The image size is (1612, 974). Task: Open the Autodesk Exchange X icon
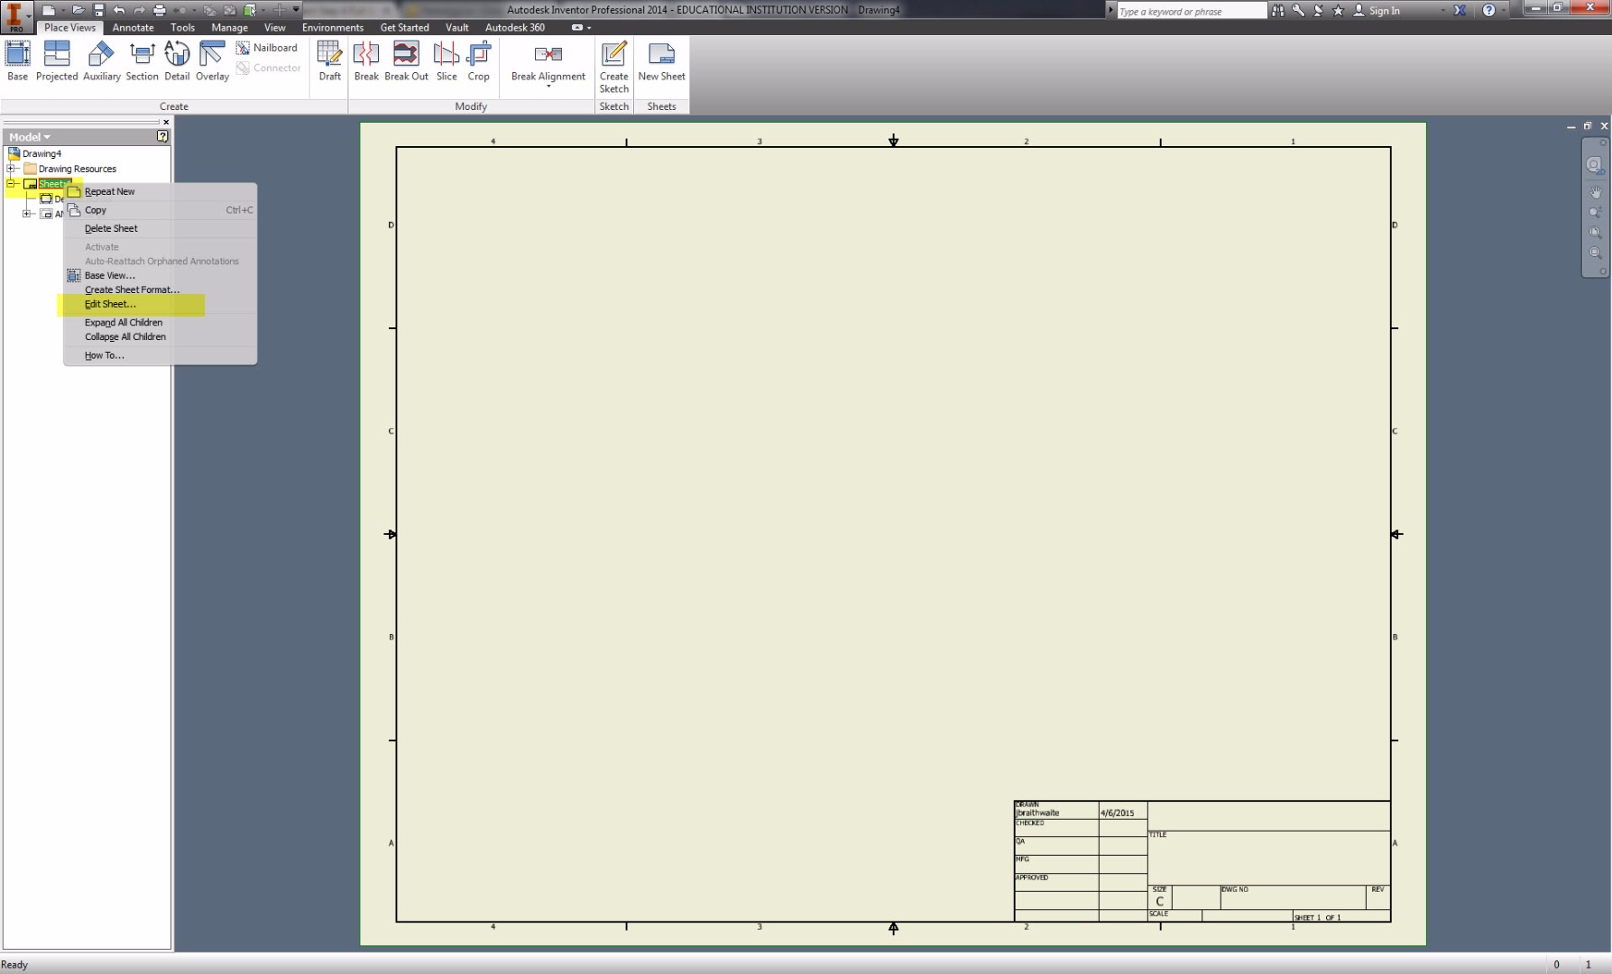(1460, 11)
